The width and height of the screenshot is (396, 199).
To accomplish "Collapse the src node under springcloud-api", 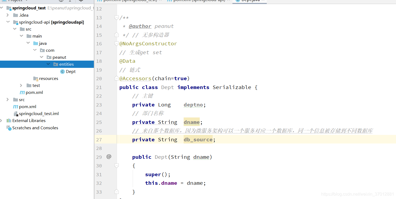I will pos(15,29).
